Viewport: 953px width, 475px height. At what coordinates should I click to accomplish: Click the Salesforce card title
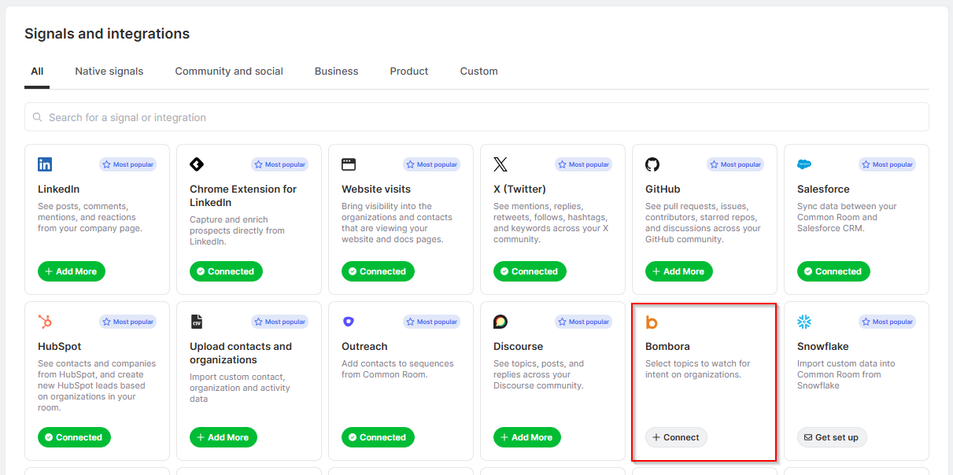823,189
